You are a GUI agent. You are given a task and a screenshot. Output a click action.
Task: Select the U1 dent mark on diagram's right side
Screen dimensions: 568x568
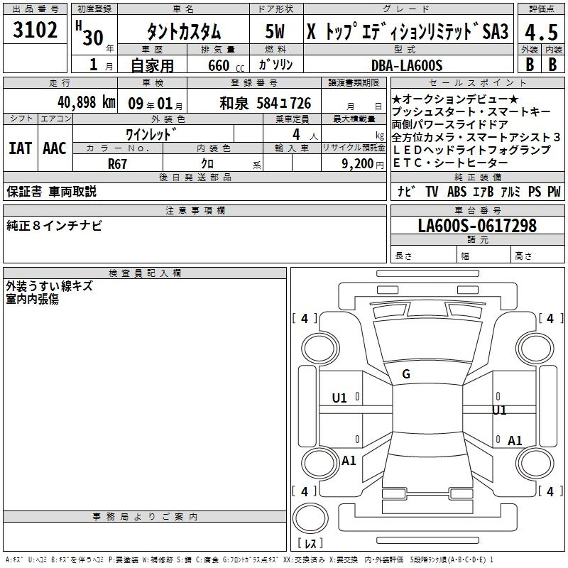coord(499,410)
